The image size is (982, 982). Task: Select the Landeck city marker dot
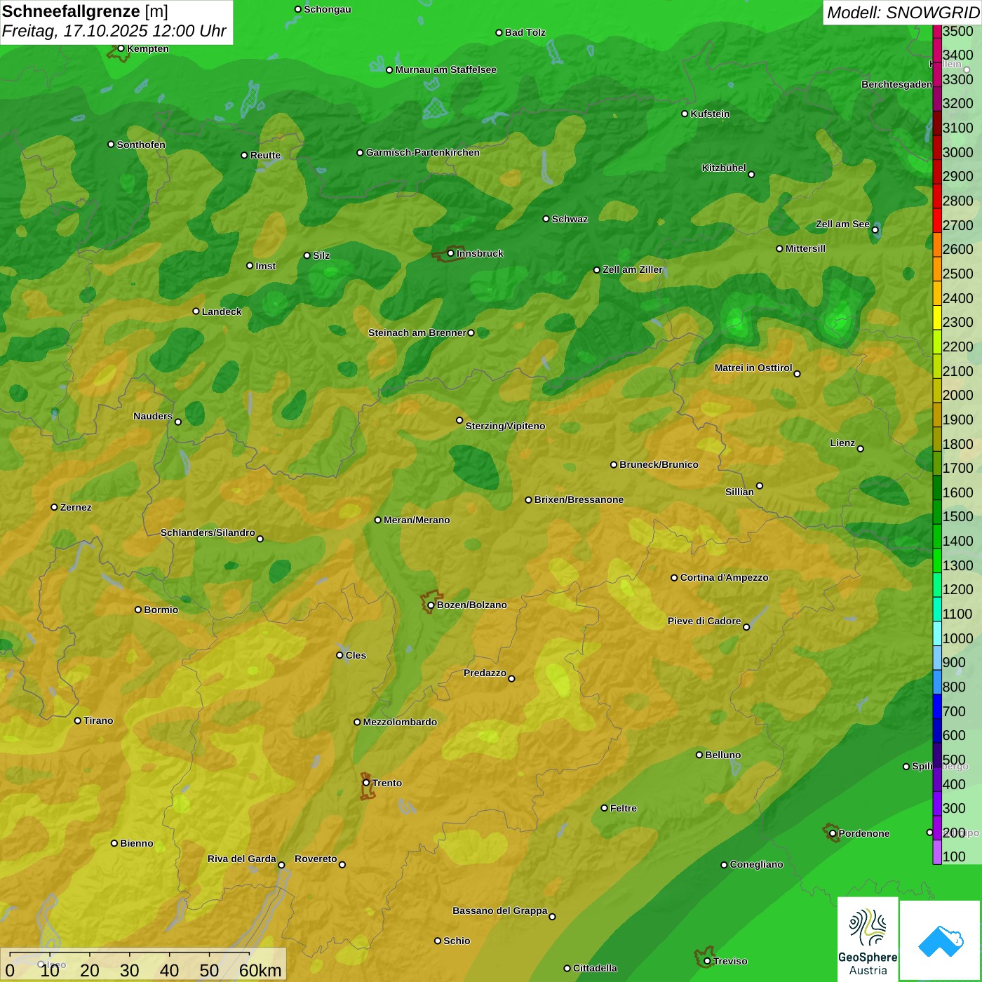click(x=196, y=311)
